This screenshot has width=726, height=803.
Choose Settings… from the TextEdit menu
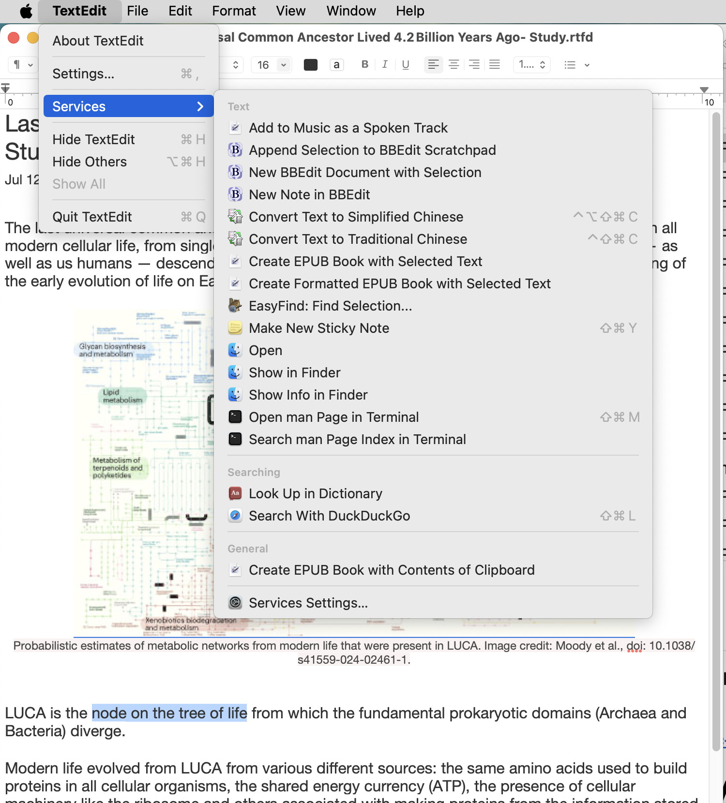(x=128, y=74)
